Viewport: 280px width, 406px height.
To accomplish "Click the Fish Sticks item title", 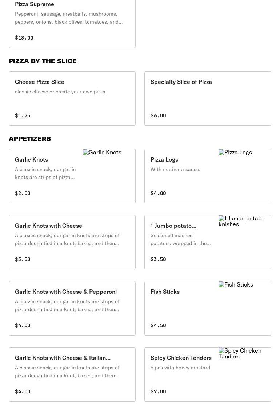I will tap(165, 292).
